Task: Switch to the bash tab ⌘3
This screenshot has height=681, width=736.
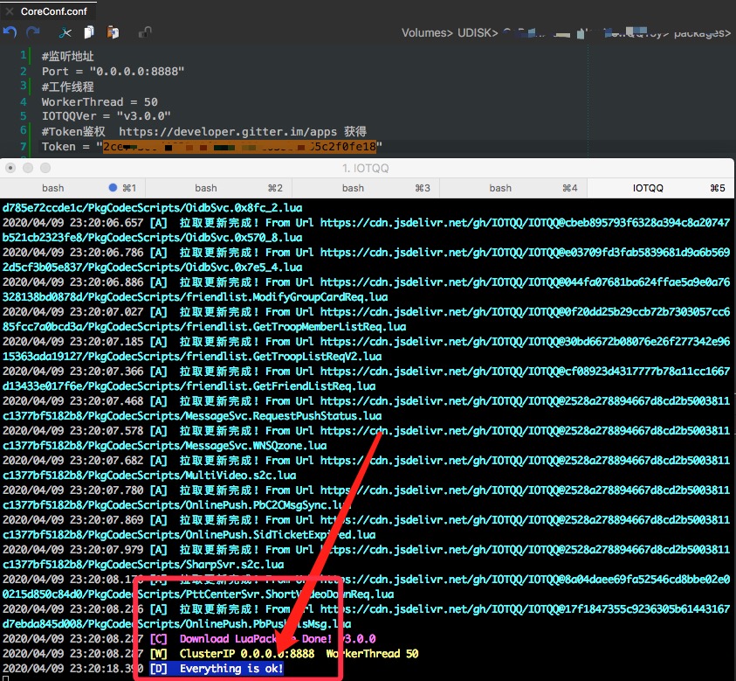Action: [x=366, y=188]
